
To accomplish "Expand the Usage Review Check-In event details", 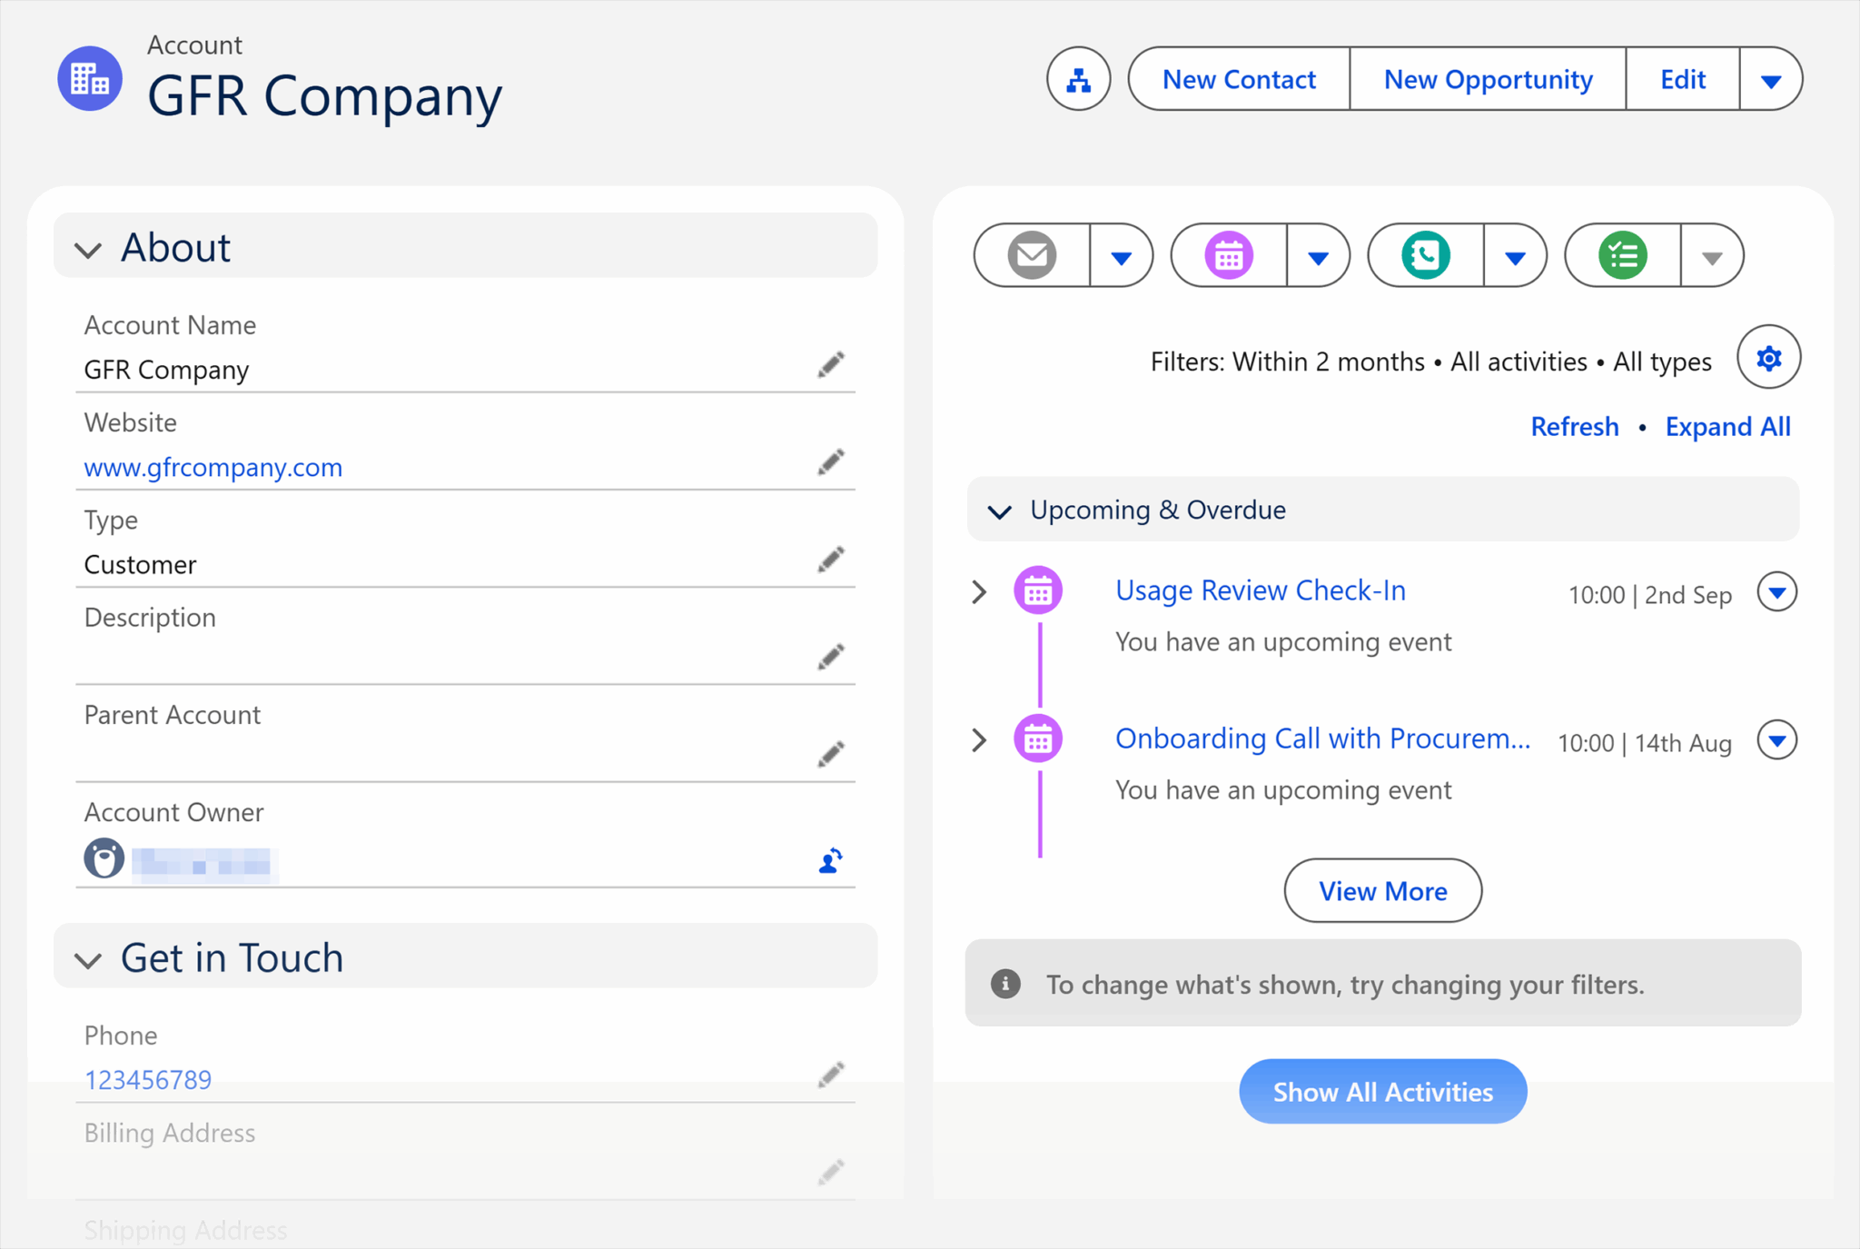I will (979, 592).
